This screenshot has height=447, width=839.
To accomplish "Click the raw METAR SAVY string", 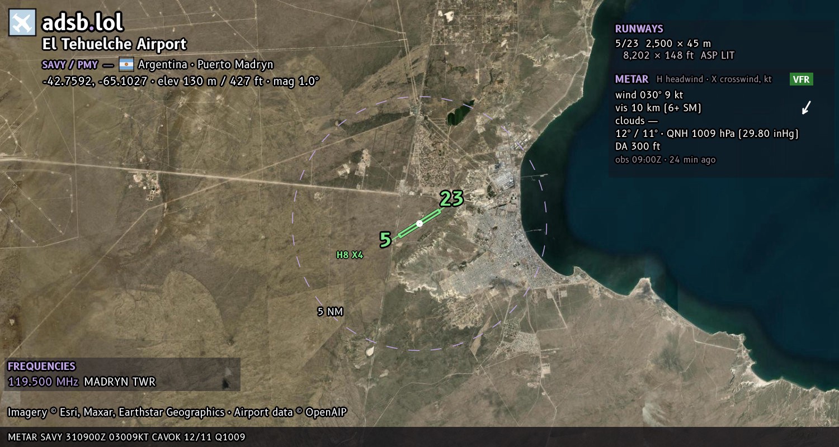I will [126, 437].
